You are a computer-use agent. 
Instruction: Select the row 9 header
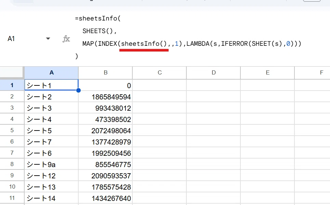pos(12,175)
